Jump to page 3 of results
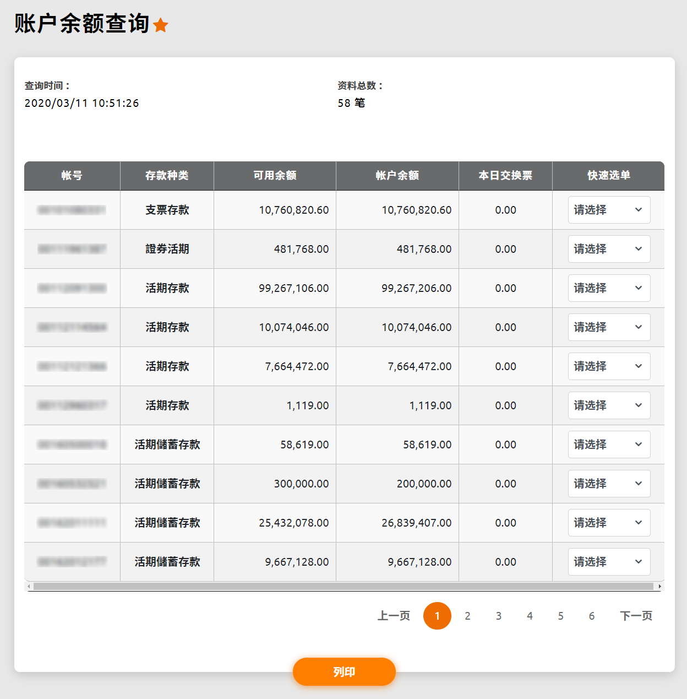 (x=499, y=616)
